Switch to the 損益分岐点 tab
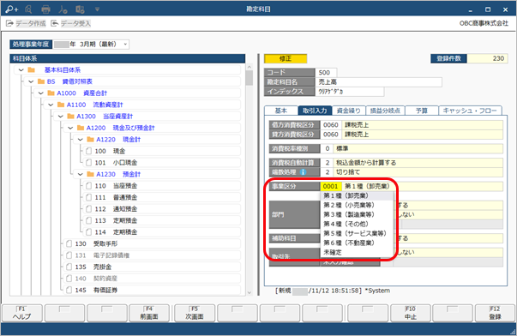Viewport: 517px width, 336px height. (x=385, y=111)
